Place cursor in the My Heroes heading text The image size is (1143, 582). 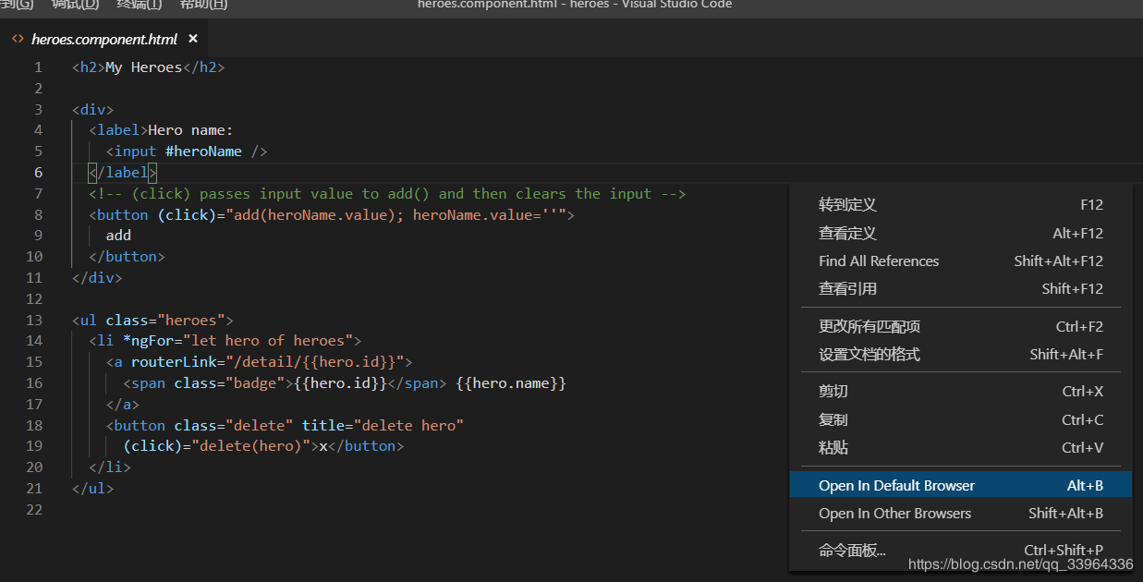pos(143,67)
